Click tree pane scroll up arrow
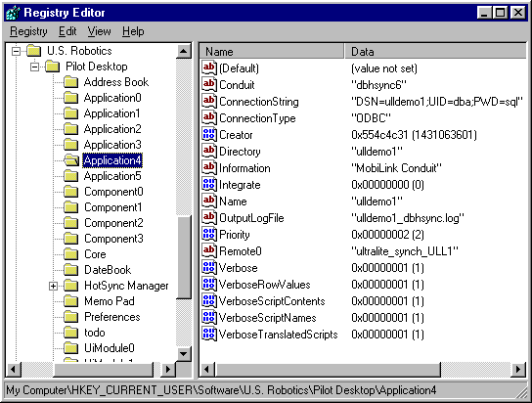The image size is (532, 403). coord(183,51)
